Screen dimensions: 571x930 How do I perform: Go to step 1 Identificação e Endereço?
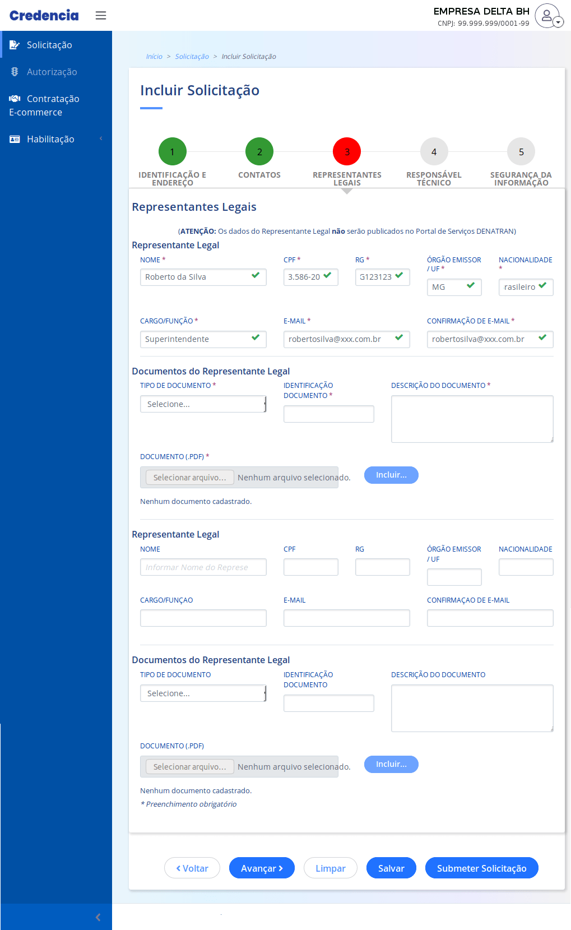pyautogui.click(x=172, y=151)
